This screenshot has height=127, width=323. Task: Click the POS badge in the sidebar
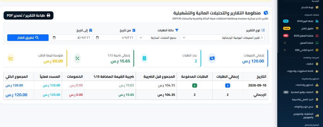286,21
